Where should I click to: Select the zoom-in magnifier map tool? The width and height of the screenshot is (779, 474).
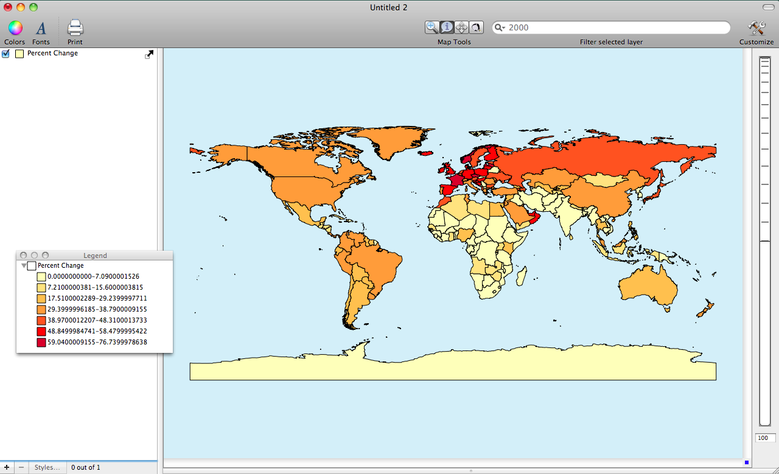point(432,27)
